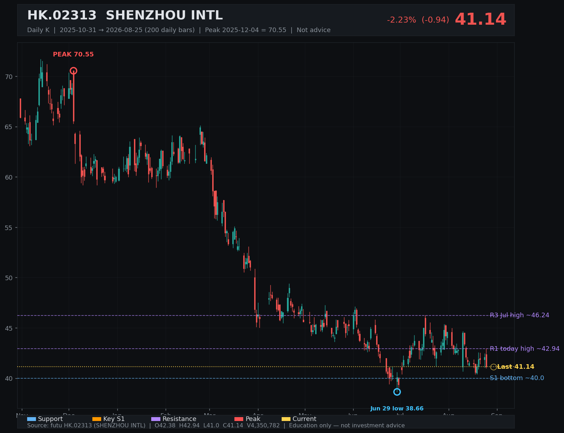Click the yellow circle marker beside Last 41.14
This screenshot has height=433, width=564.
[x=493, y=367]
